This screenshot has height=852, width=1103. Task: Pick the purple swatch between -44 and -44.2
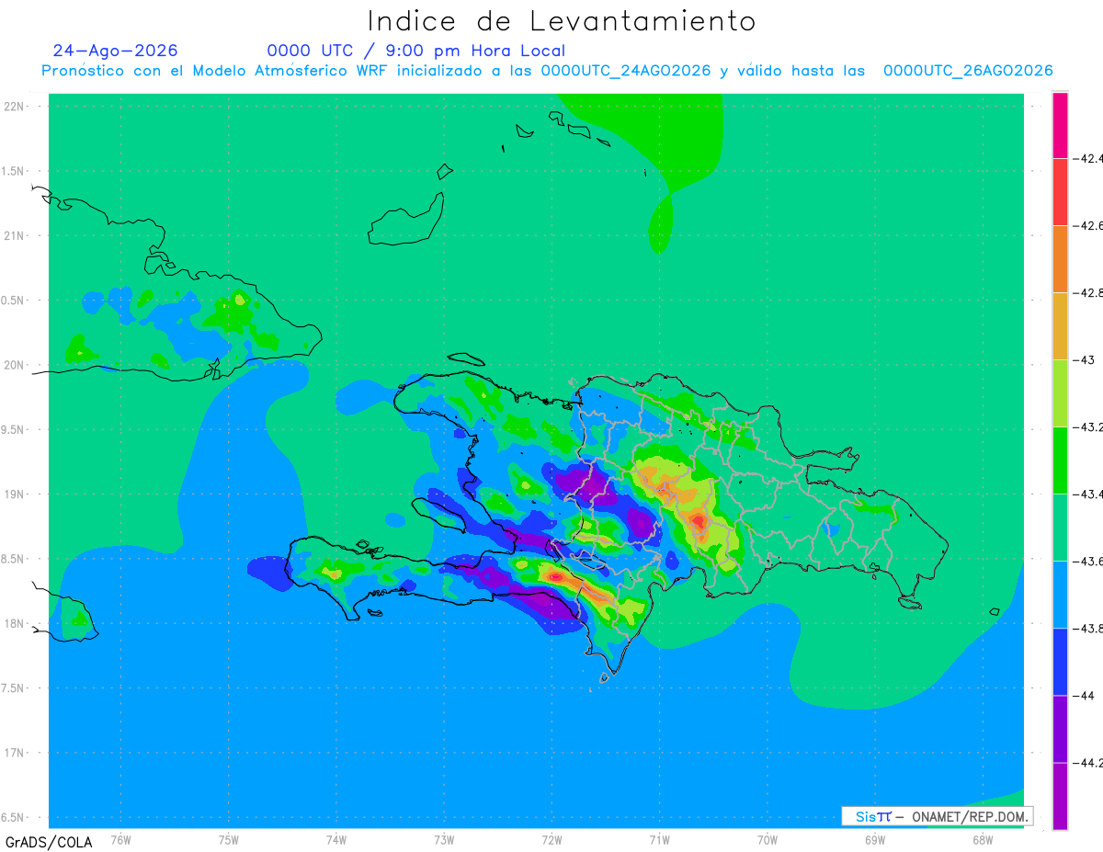(1060, 729)
